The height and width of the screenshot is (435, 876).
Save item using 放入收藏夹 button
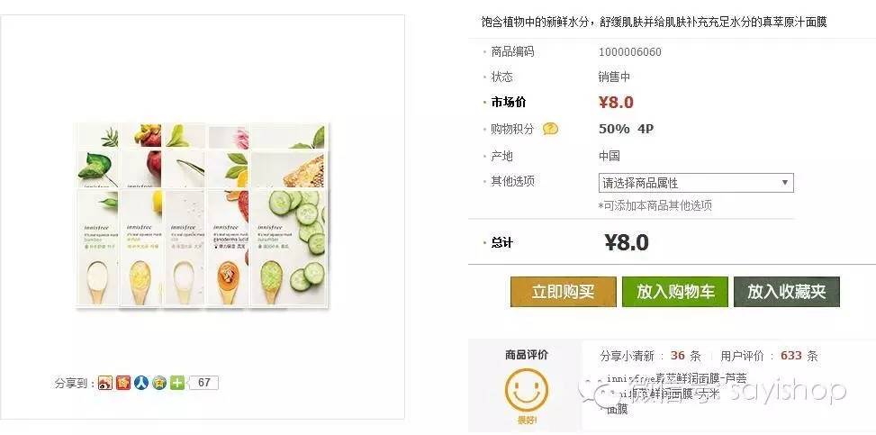point(786,292)
